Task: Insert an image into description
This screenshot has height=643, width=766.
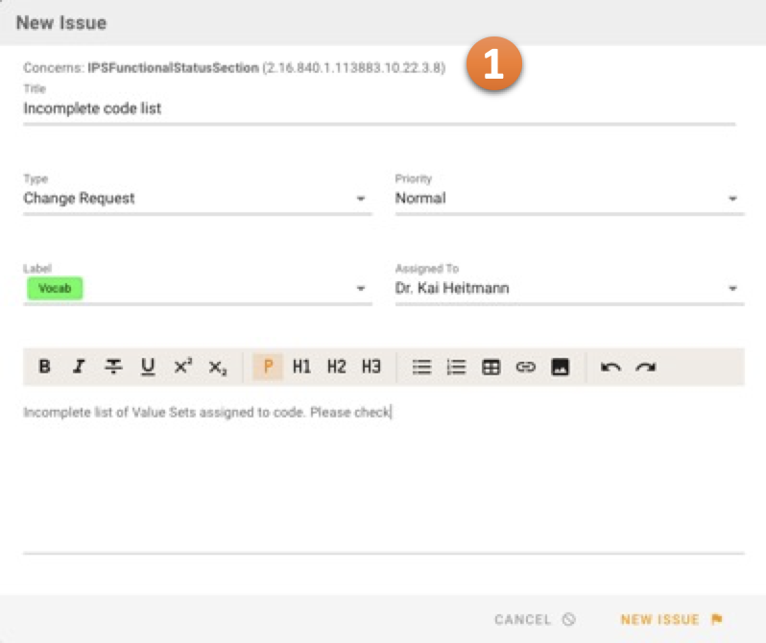Action: 561,367
